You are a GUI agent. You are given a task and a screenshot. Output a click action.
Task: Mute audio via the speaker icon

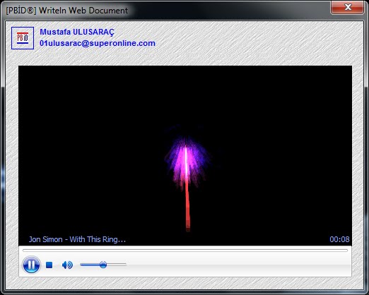67,265
